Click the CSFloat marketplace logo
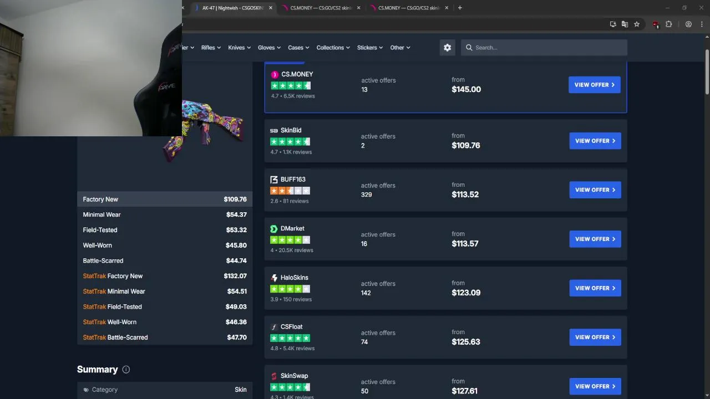The width and height of the screenshot is (710, 399). coord(273,327)
